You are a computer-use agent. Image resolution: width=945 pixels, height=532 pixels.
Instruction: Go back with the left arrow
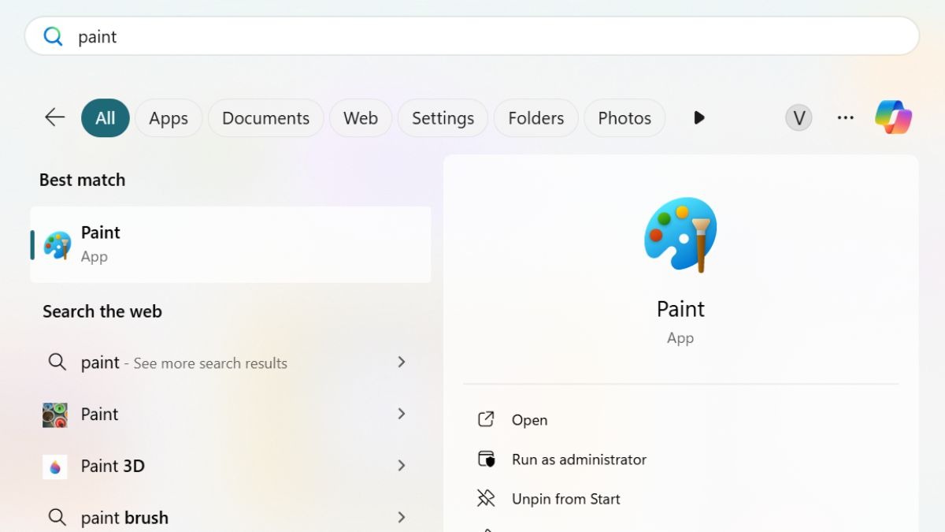pos(54,117)
